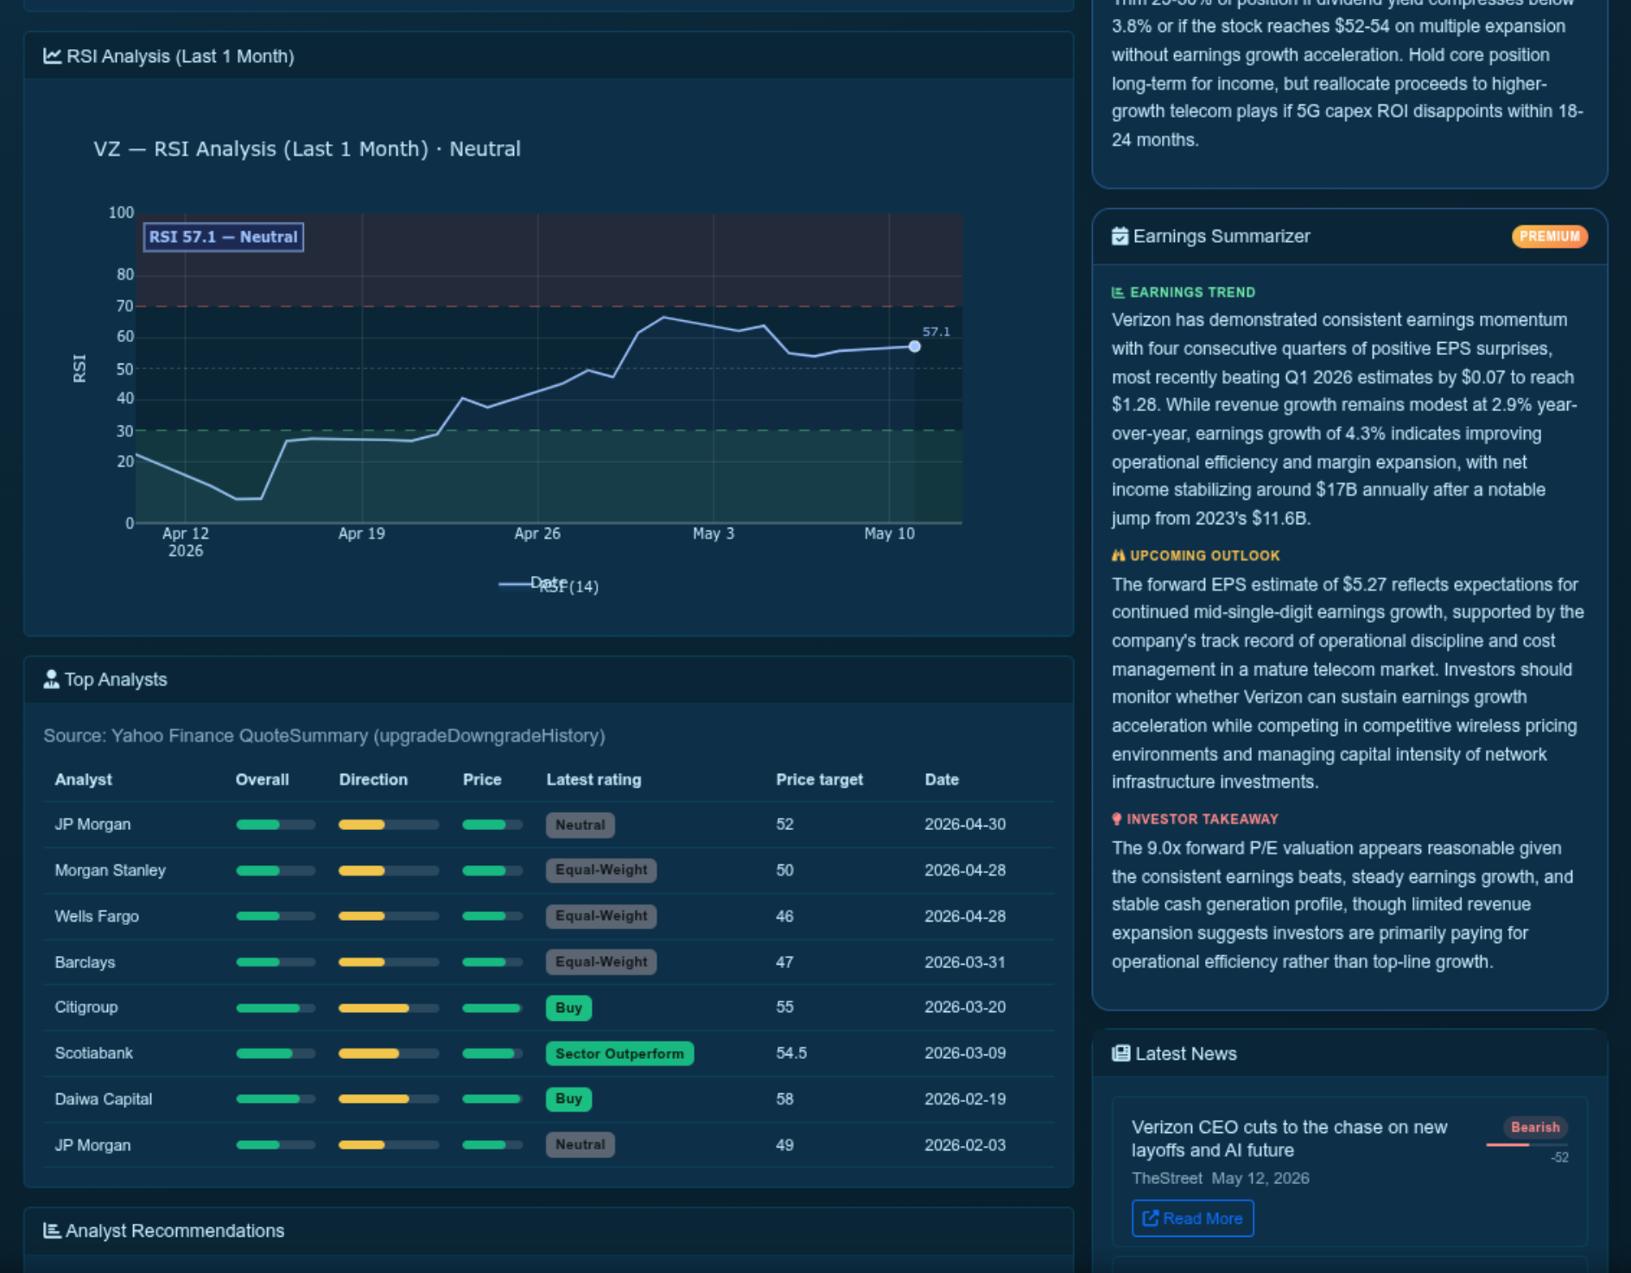Screen dimensions: 1631x1273
Task: Click the lightbulb icon beside INVESTOR TAKEAWAY
Action: point(1117,820)
